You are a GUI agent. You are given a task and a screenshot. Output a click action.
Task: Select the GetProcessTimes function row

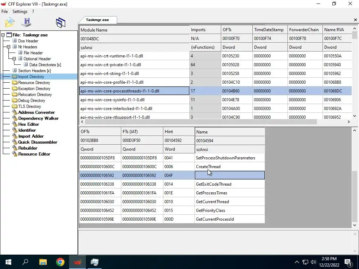pyautogui.click(x=172, y=193)
